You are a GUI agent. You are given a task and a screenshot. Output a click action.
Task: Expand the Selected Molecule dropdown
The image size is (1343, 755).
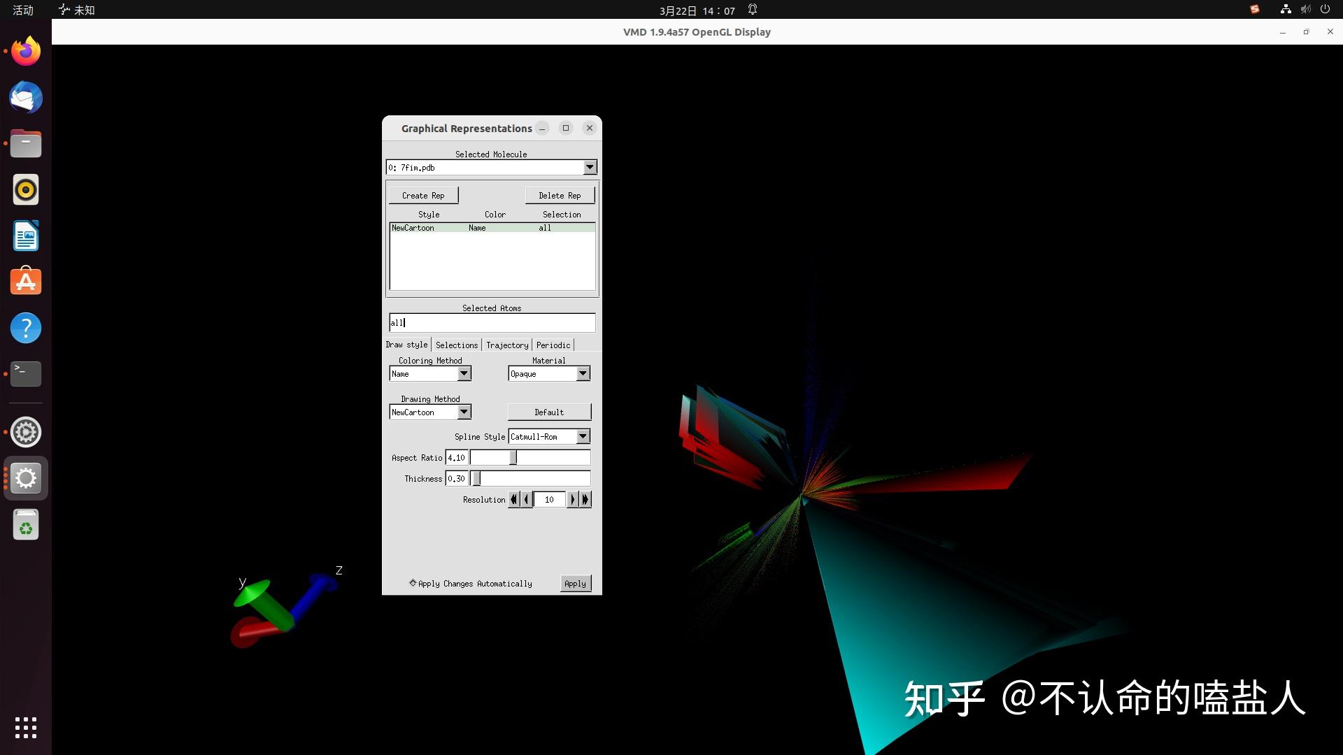590,167
